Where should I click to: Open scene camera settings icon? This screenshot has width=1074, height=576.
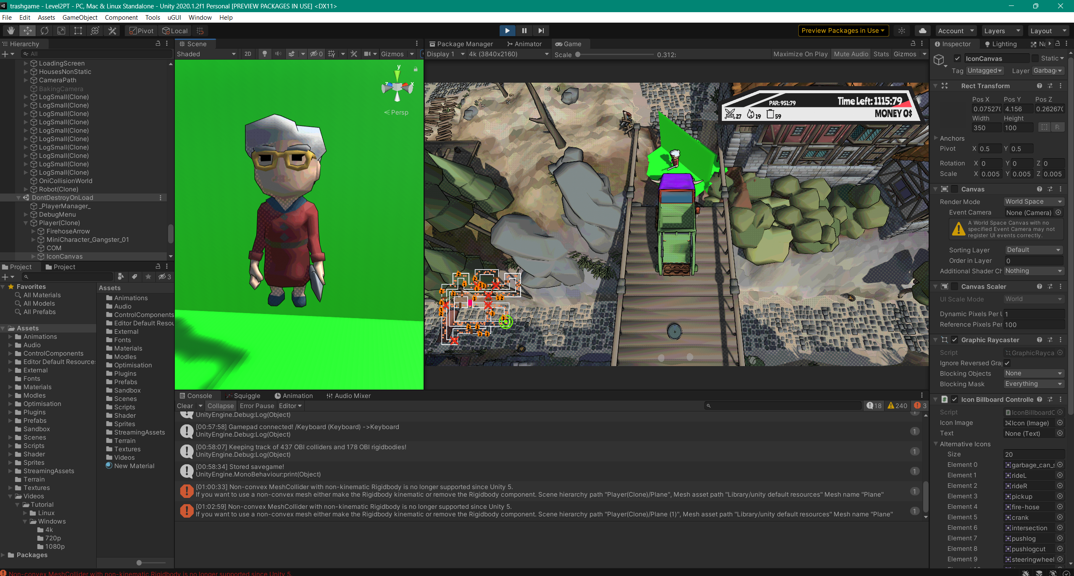point(367,54)
